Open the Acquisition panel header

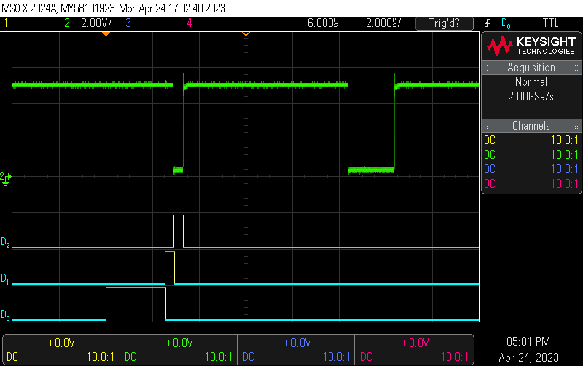[531, 68]
